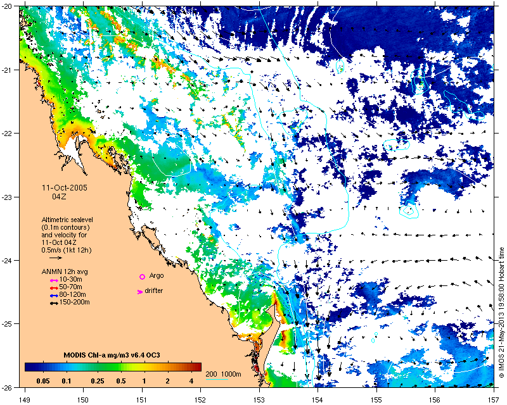Screen dimensions: 507x405
Task: Click the 0.5m/s velocity scale arrow
Action: coord(56,258)
